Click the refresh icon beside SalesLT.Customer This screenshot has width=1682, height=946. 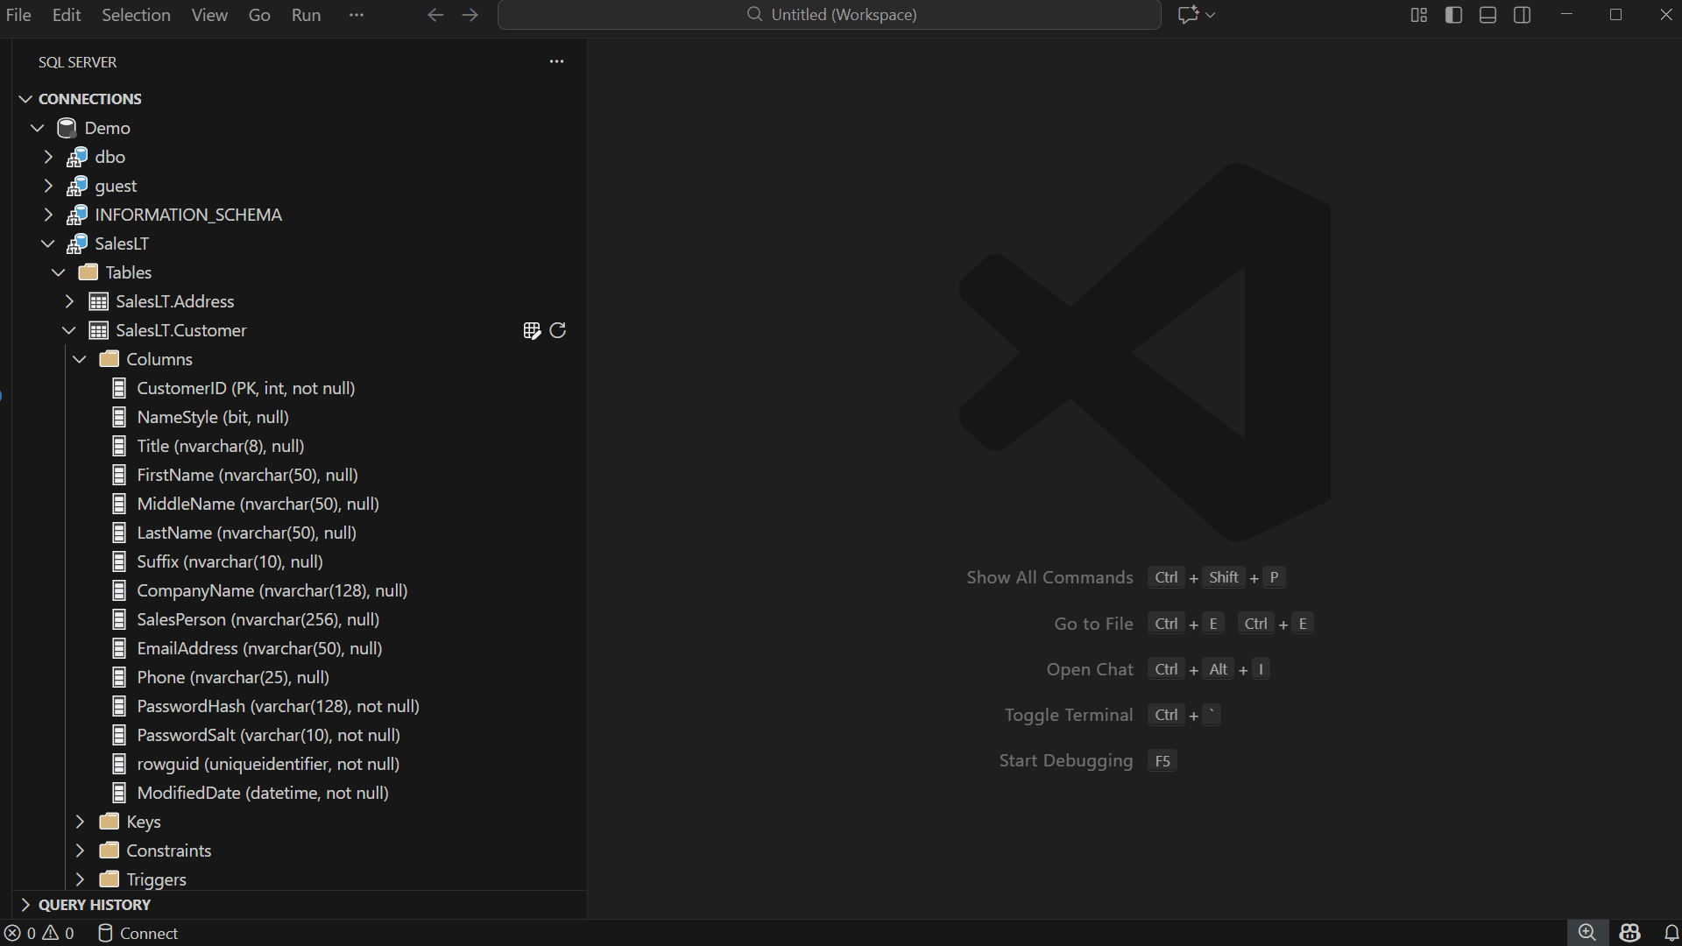558,330
